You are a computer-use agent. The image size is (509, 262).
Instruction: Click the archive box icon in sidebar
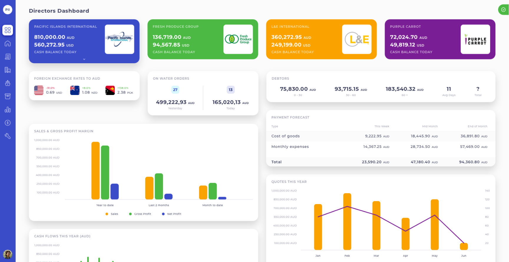pos(8,96)
